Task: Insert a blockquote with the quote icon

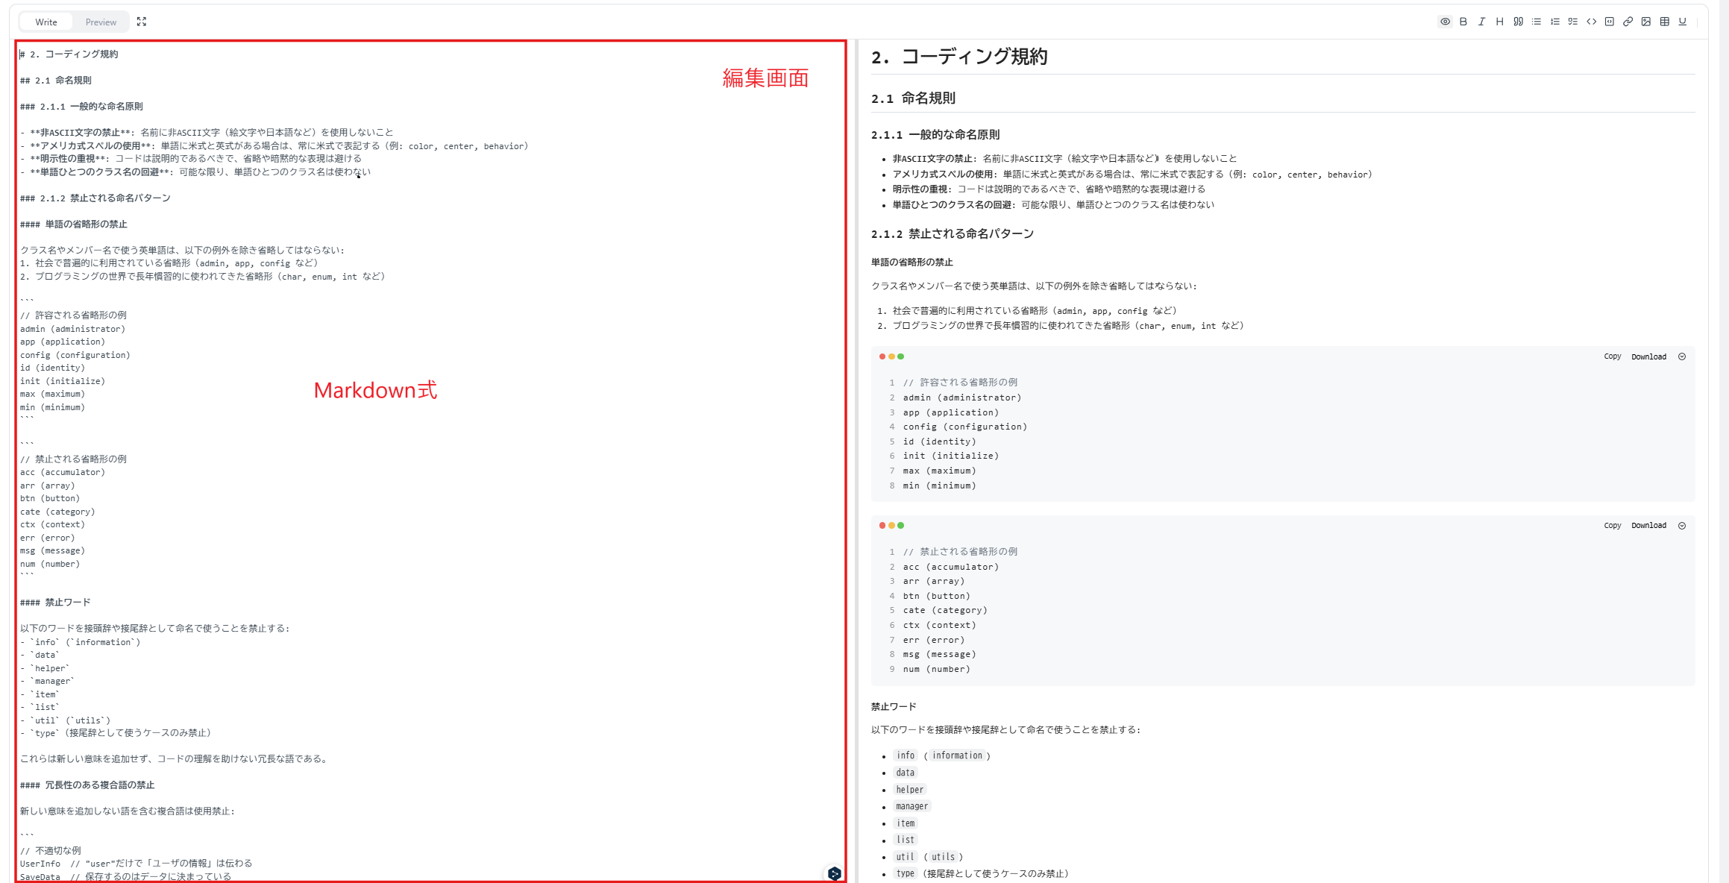Action: [1518, 22]
